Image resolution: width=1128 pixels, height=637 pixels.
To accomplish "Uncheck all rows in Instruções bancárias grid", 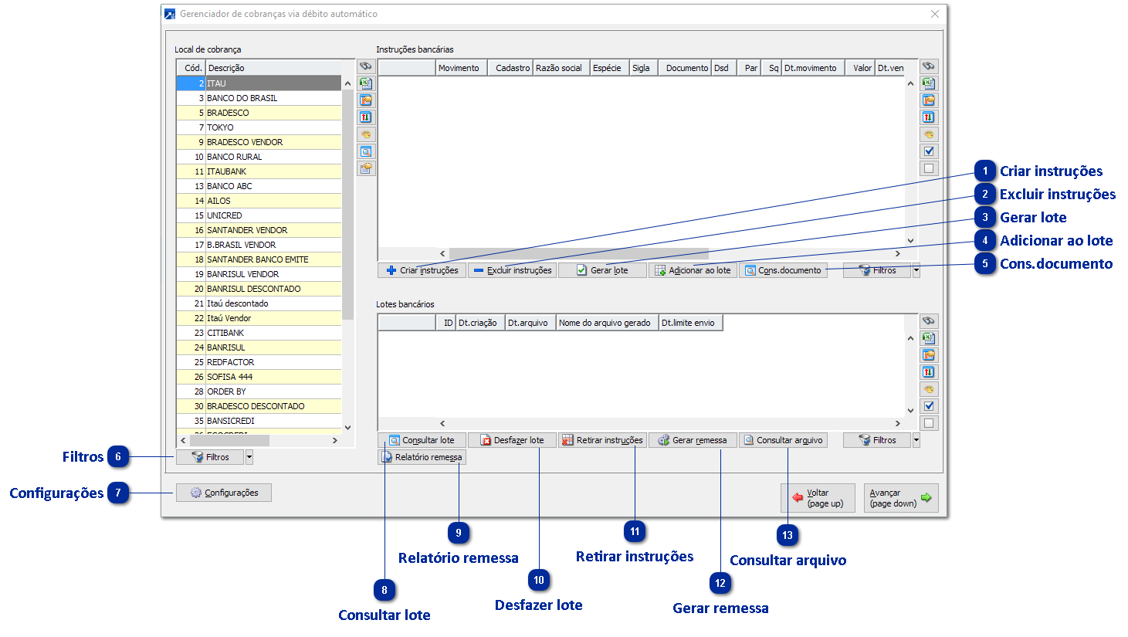I will click(929, 168).
